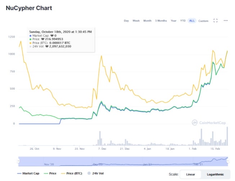The width and height of the screenshot is (235, 181).
Task: Select the Month time range
Action: click(147, 21)
